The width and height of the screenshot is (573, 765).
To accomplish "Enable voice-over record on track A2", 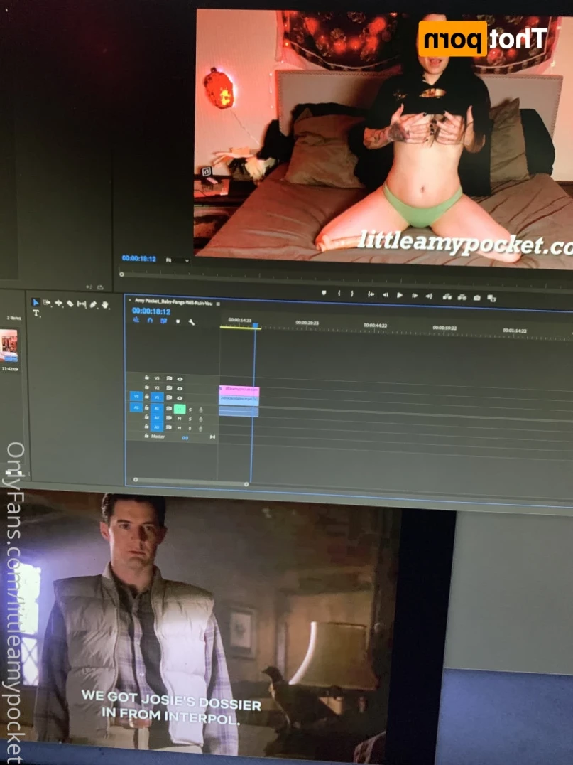I will (201, 419).
